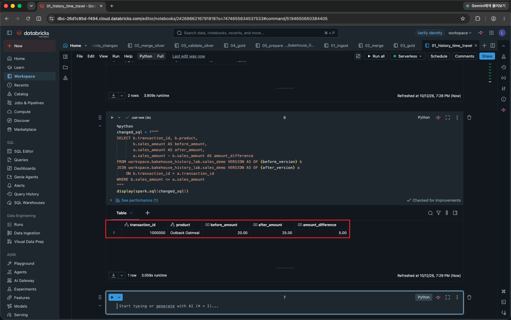Switch to the 04_gold tab
This screenshot has height=320, width=511.
pyautogui.click(x=235, y=45)
